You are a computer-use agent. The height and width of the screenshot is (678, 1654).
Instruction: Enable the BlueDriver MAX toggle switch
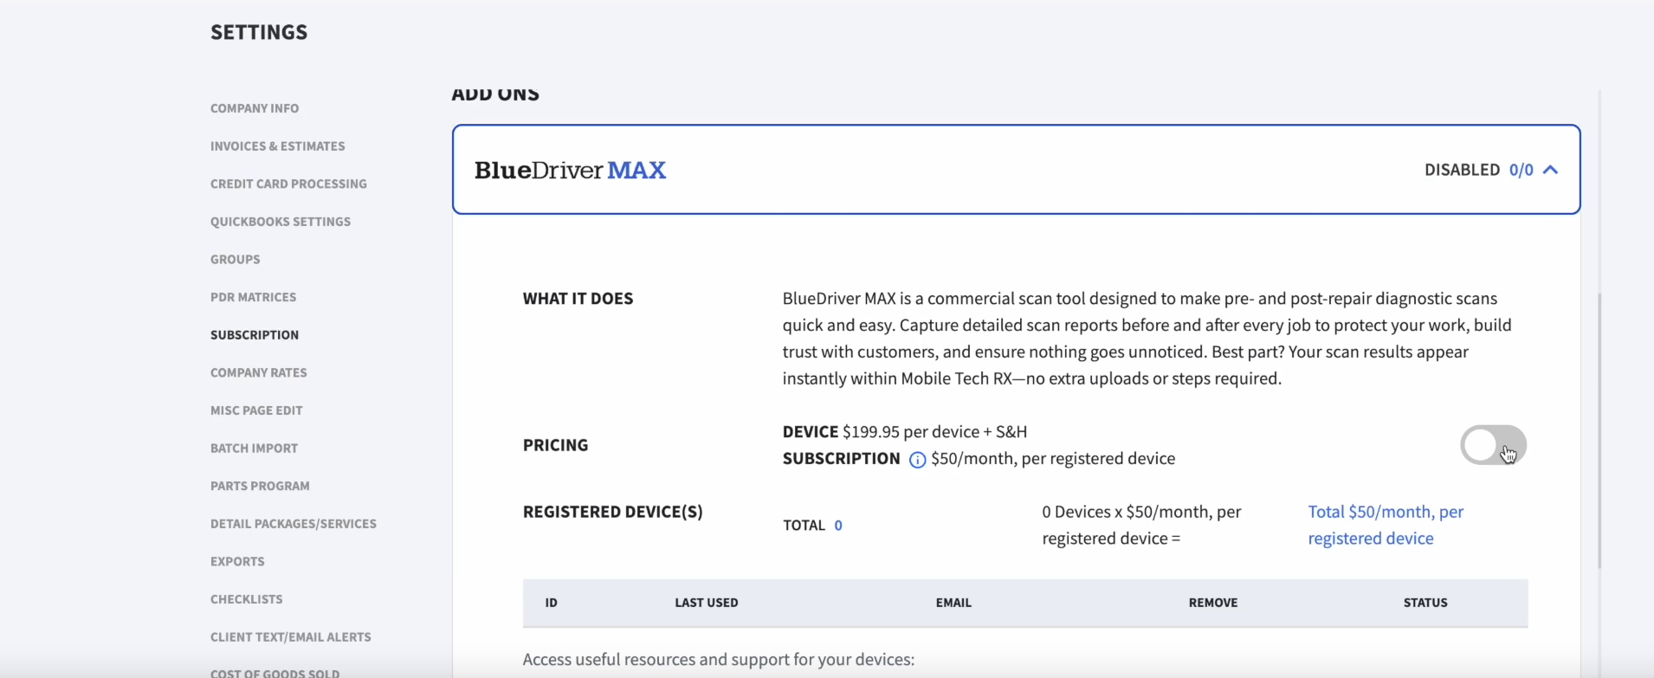coord(1493,445)
